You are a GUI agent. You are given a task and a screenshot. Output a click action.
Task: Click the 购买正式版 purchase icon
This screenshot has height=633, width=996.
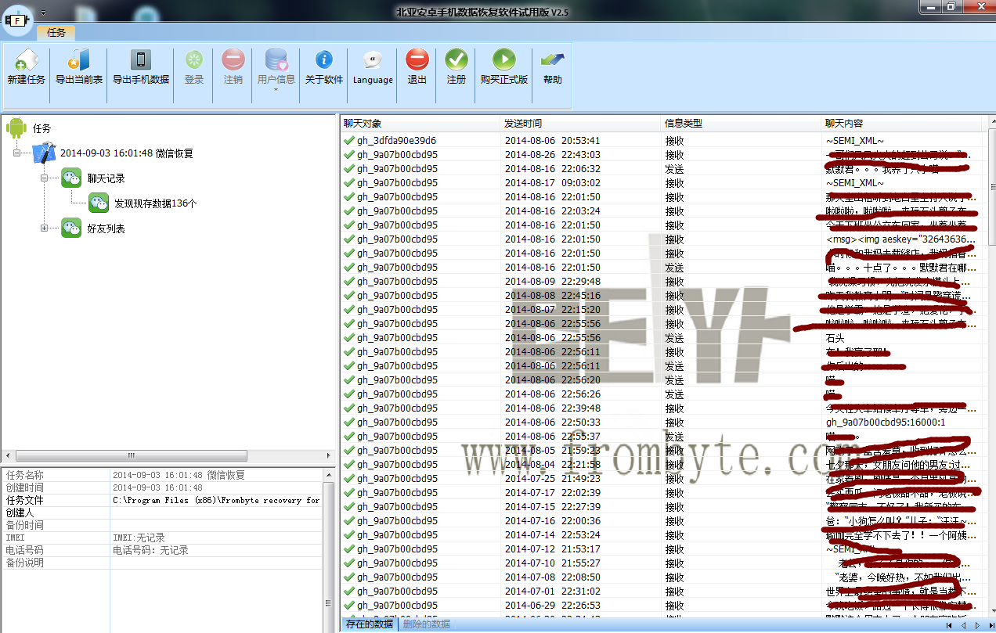[x=504, y=60]
